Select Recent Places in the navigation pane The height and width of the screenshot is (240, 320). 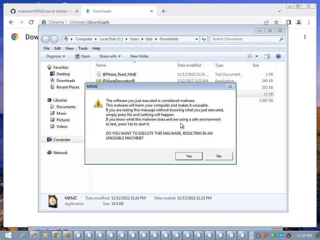(67, 87)
